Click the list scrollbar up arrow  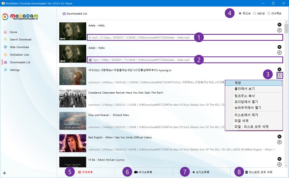click(x=286, y=22)
